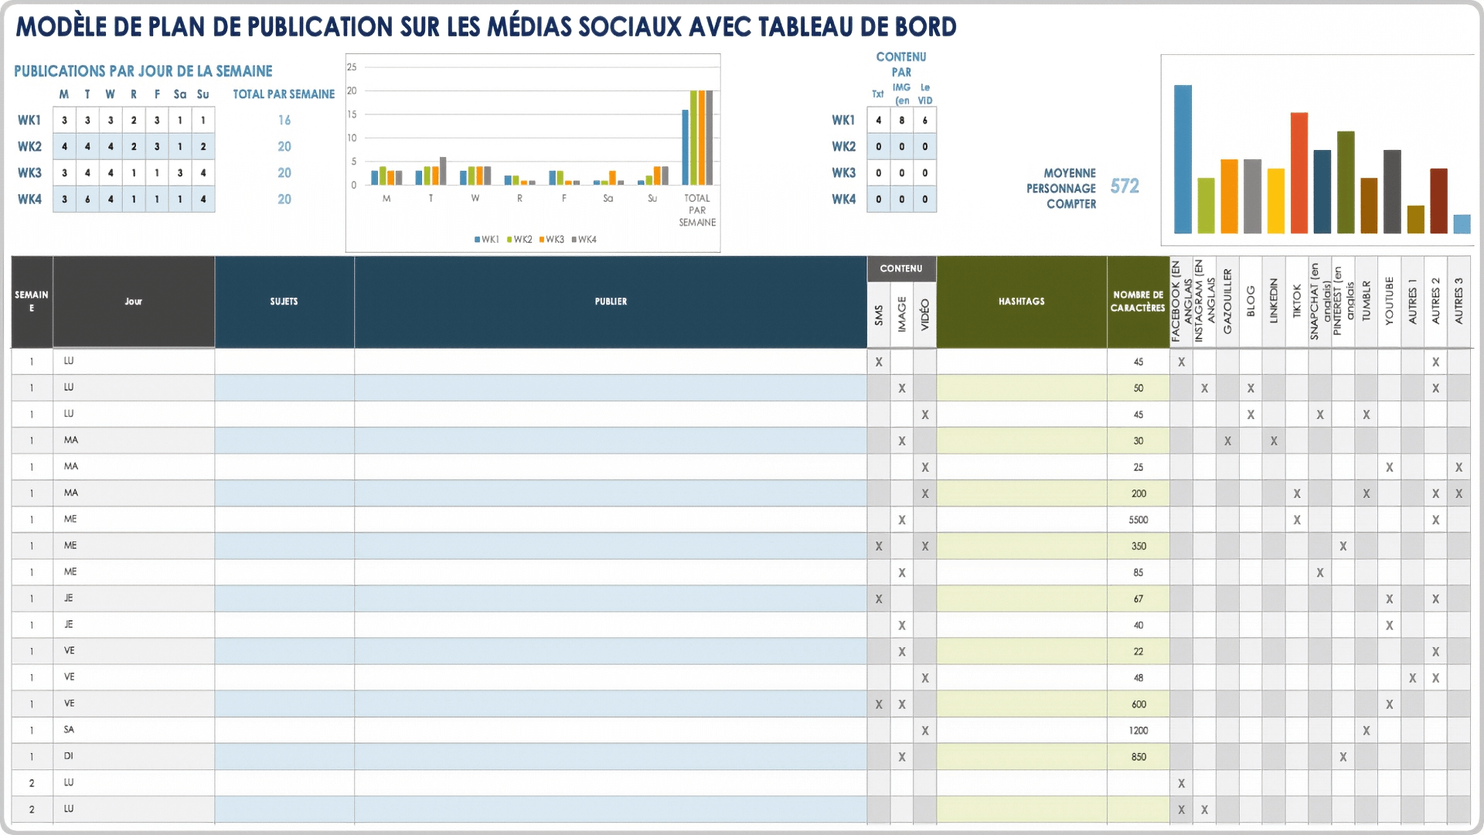
Task: Click the 'TOTAL PAR SEMAINE' axis label in chart
Action: (697, 210)
